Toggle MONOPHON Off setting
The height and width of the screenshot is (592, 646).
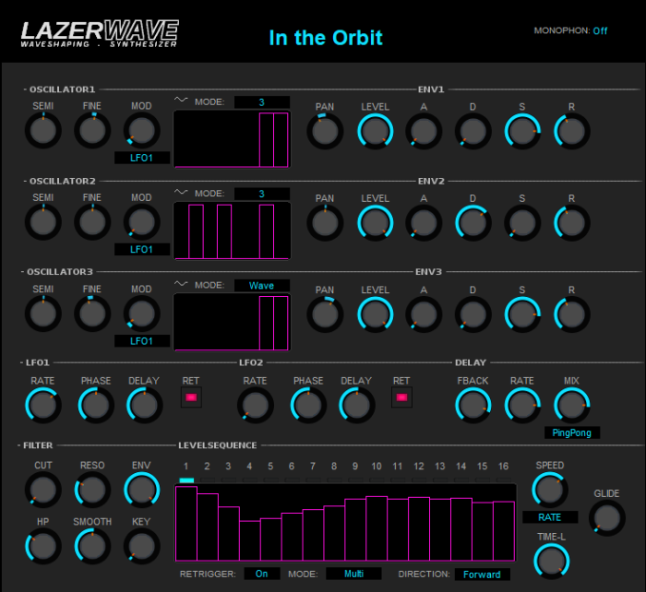click(x=600, y=30)
